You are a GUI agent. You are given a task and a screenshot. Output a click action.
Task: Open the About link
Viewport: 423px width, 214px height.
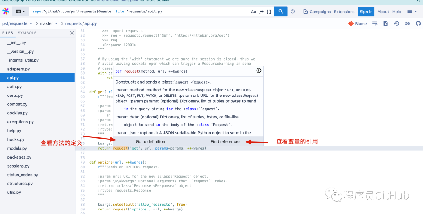click(x=383, y=12)
